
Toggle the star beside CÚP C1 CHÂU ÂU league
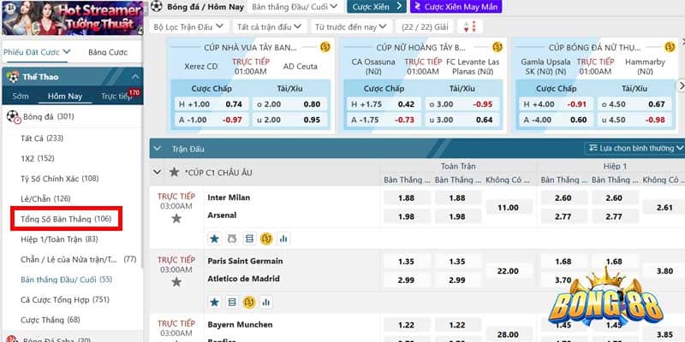(x=175, y=173)
